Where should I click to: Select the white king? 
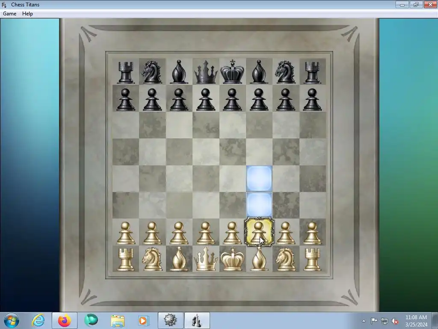pos(232,259)
